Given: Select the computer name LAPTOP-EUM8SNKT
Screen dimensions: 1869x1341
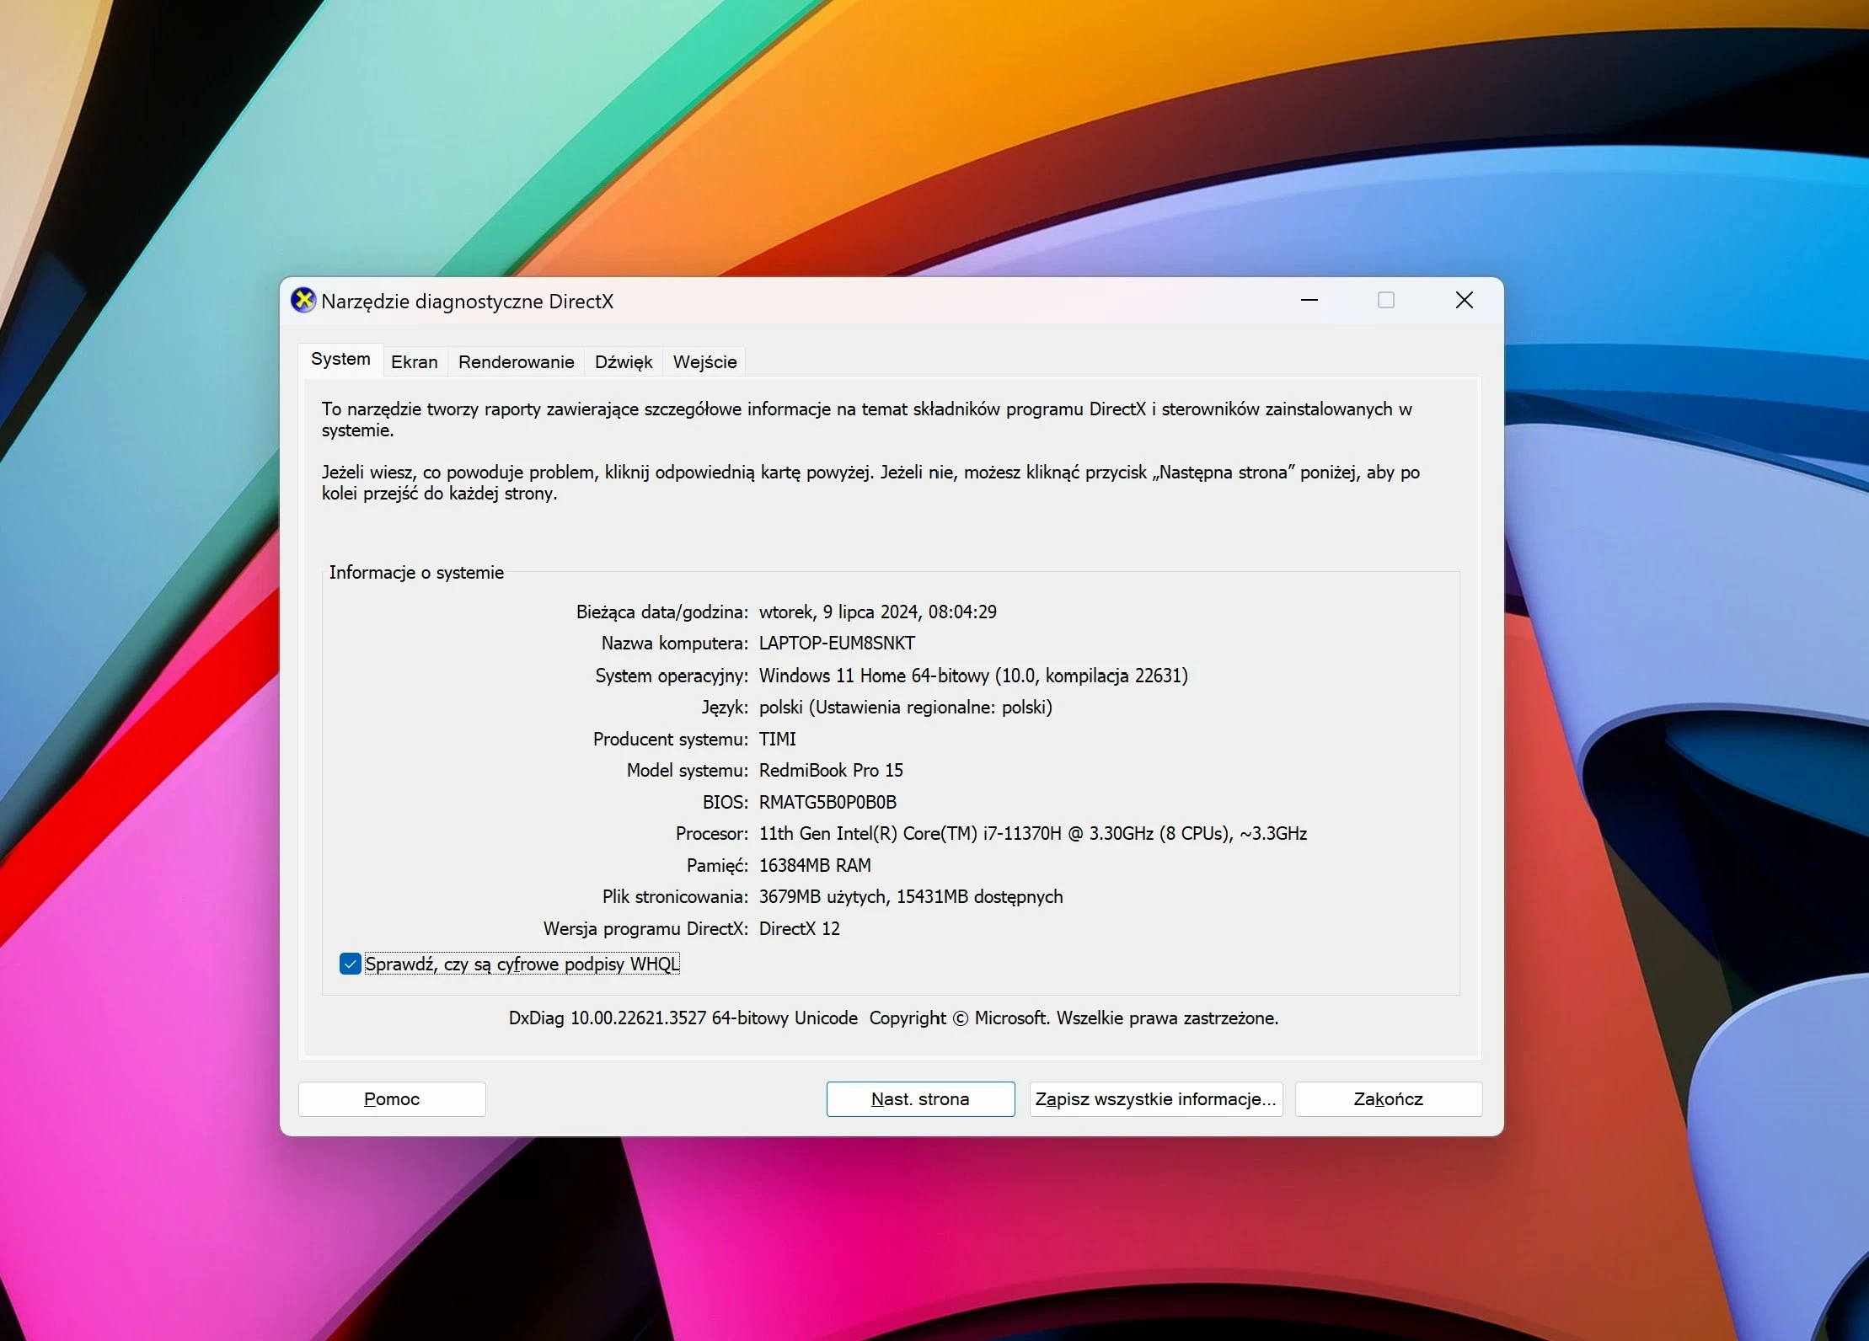Looking at the screenshot, I should coord(837,644).
